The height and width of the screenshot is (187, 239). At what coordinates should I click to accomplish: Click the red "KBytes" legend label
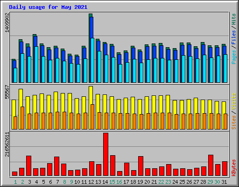pyautogui.click(x=234, y=168)
